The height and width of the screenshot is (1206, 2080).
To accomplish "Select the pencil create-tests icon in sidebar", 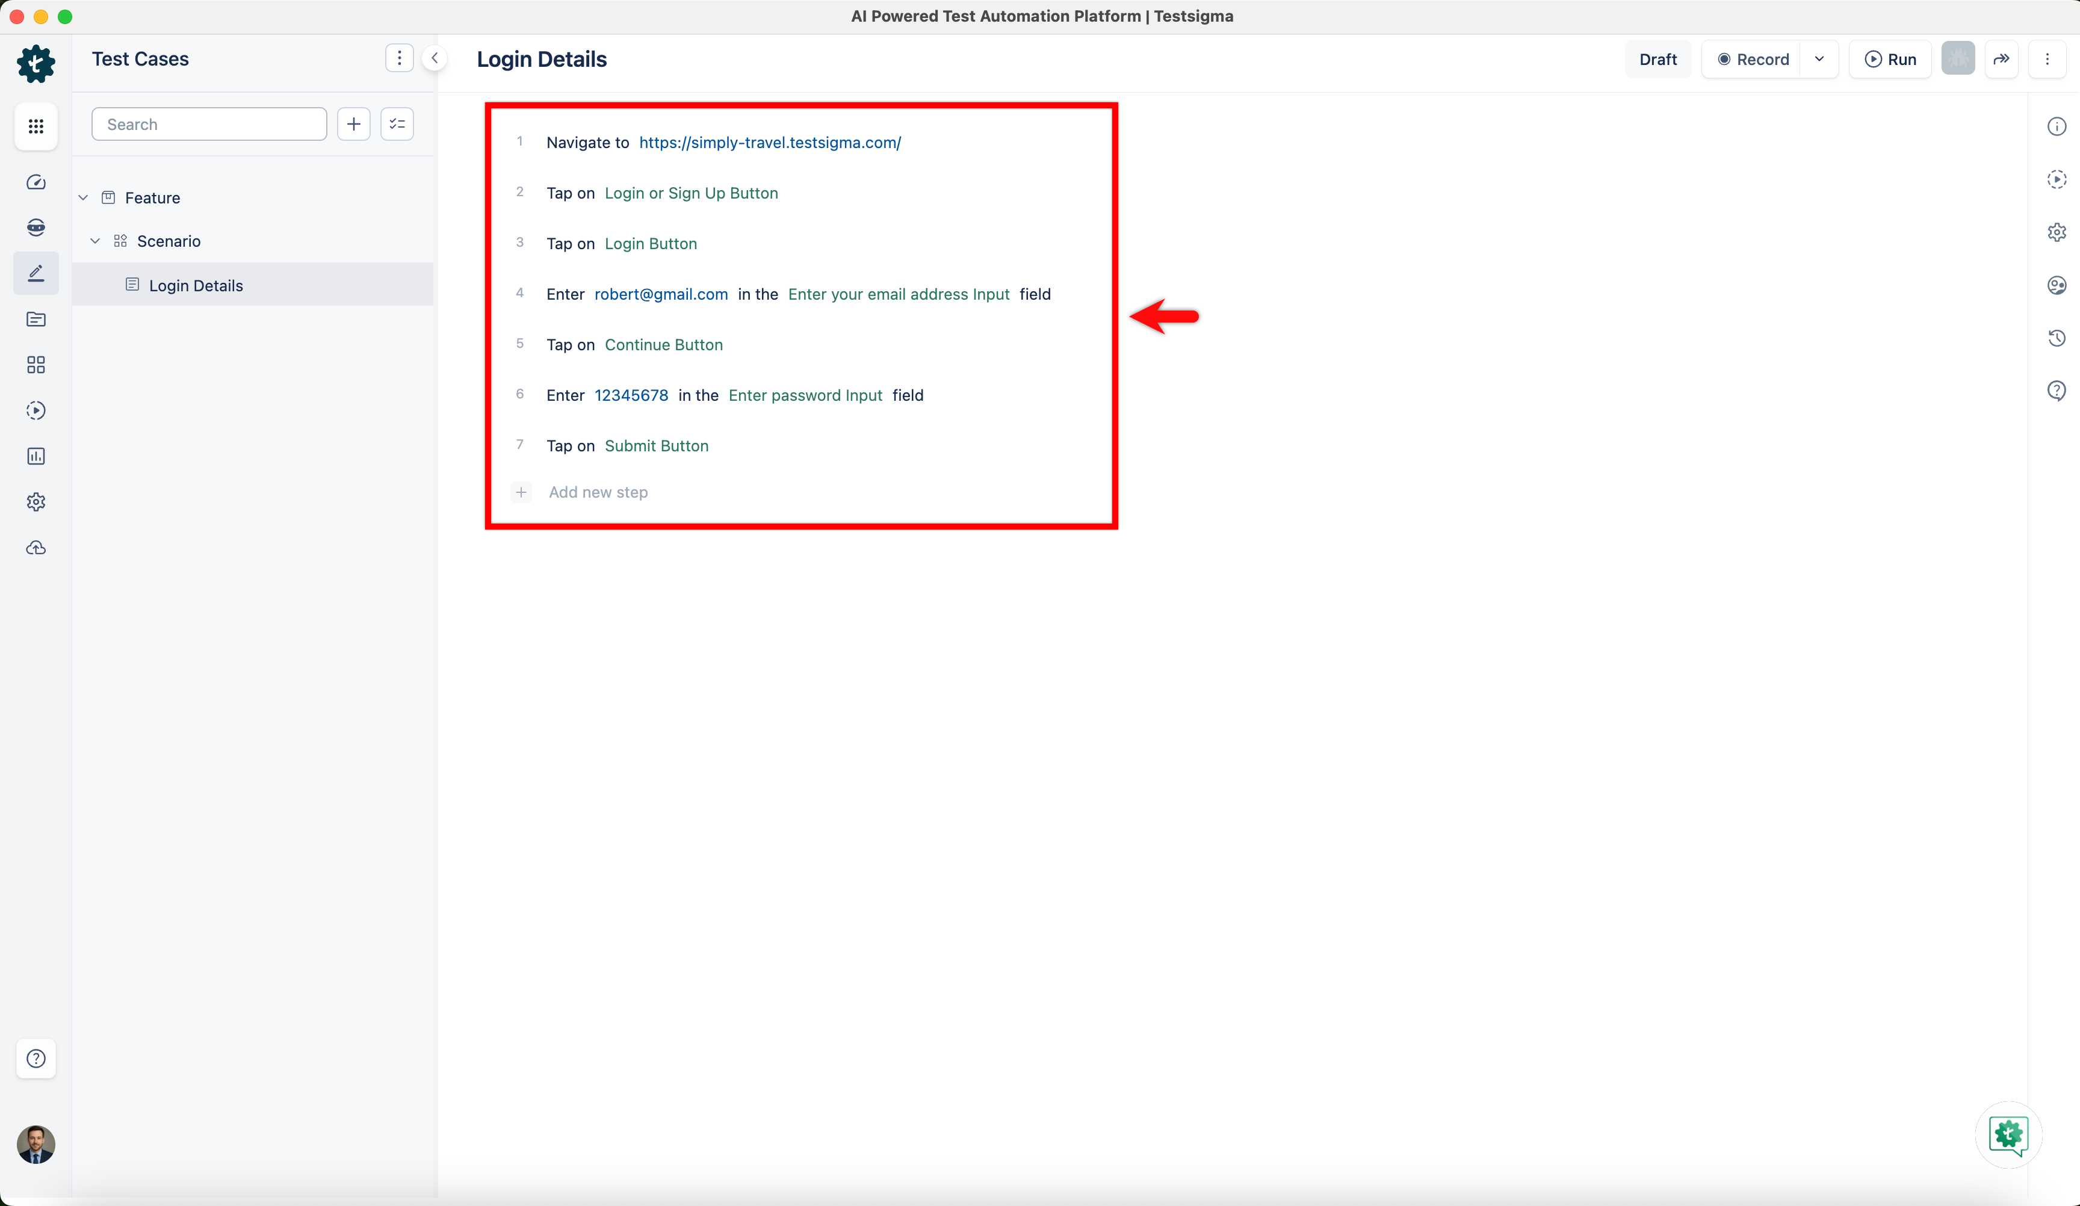I will point(36,273).
